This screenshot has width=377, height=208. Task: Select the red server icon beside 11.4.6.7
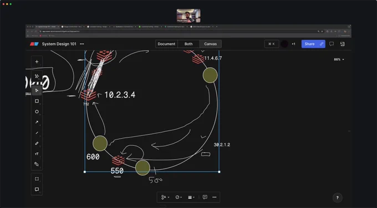[x=198, y=59]
